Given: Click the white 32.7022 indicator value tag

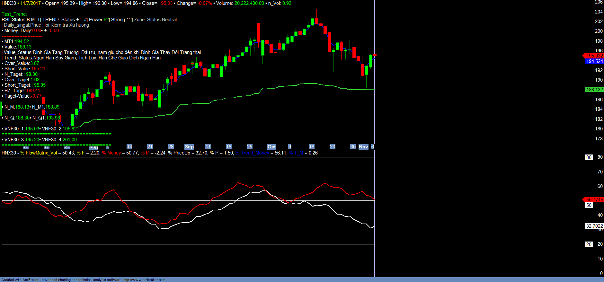Looking at the screenshot, I should coord(594,226).
